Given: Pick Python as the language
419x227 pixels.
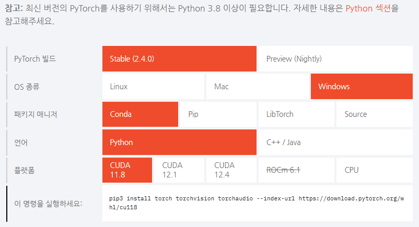Looking at the screenshot, I should click(179, 142).
